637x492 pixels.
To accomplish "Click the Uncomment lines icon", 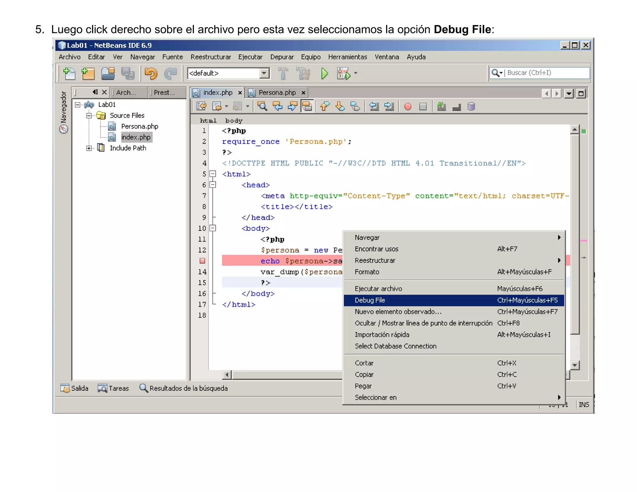I will point(457,107).
